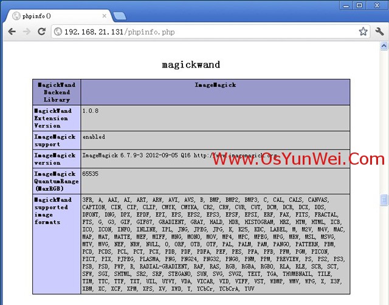Viewport: 389px width, 305px height.
Task: Open the wrench settings menu
Action: (379, 31)
